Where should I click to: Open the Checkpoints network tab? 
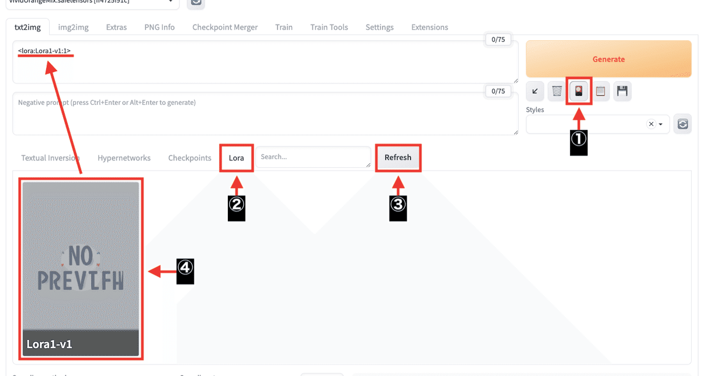tap(189, 157)
